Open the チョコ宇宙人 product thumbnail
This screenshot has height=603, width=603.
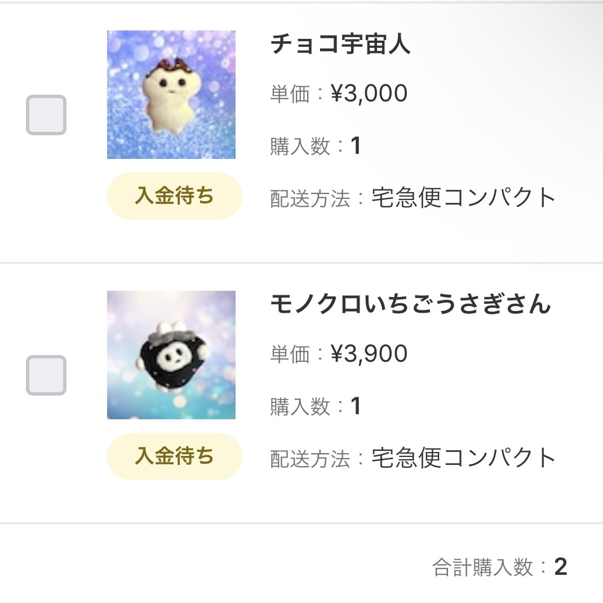click(171, 95)
